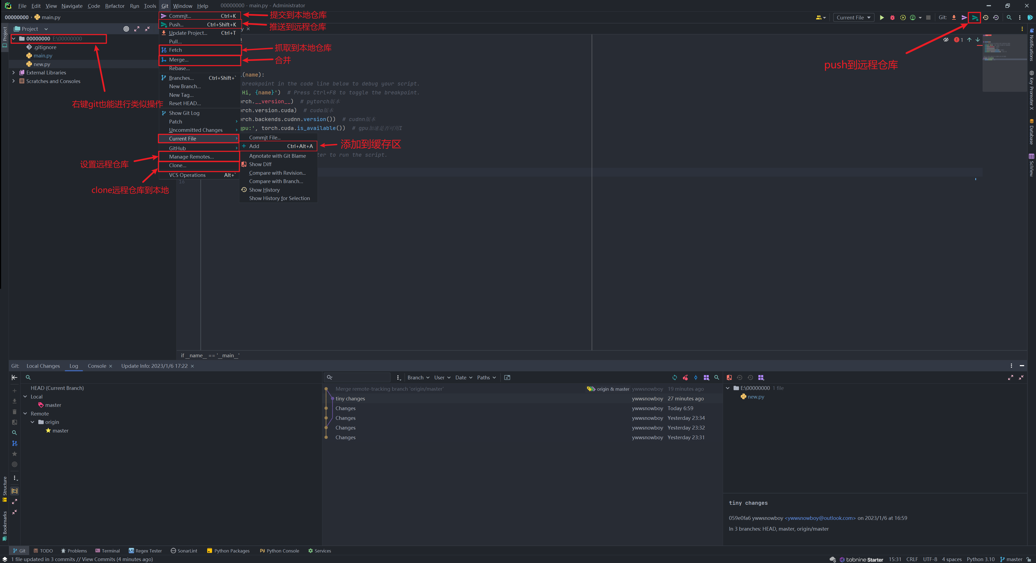
Task: Open the Problems tool window button
Action: coord(74,551)
